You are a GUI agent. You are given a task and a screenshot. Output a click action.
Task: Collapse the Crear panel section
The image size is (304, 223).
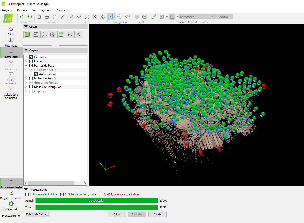26,26
